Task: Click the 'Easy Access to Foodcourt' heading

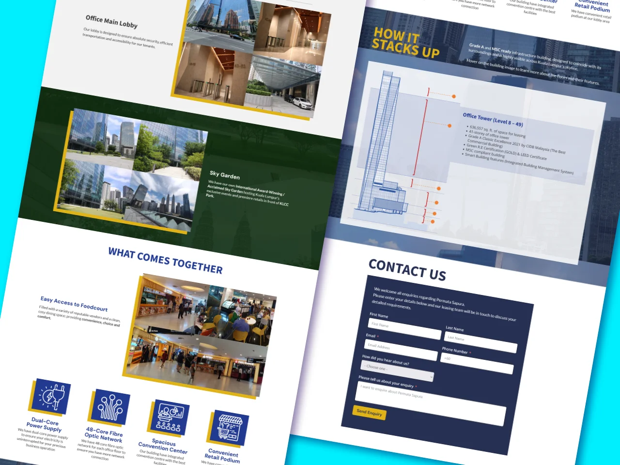Action: (74, 304)
